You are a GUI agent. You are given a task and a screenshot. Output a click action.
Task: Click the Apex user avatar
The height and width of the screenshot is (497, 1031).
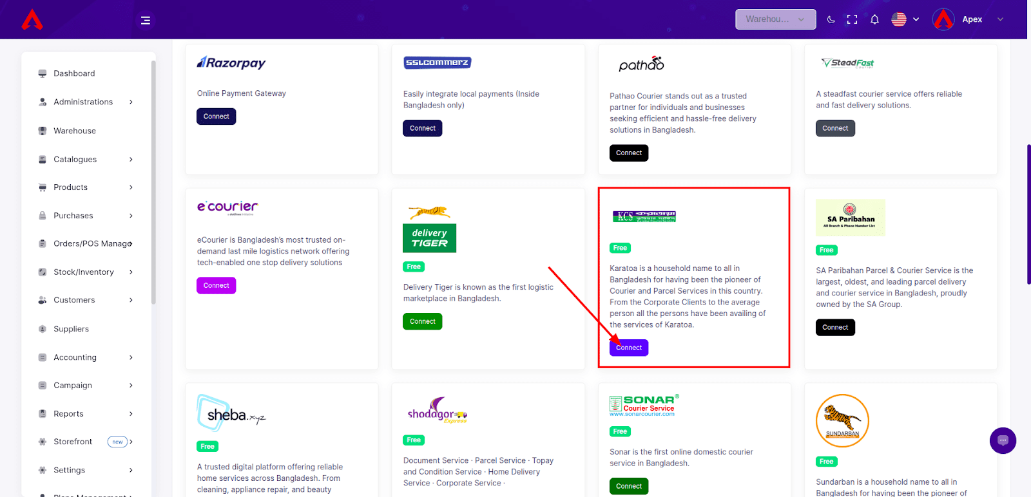click(943, 19)
